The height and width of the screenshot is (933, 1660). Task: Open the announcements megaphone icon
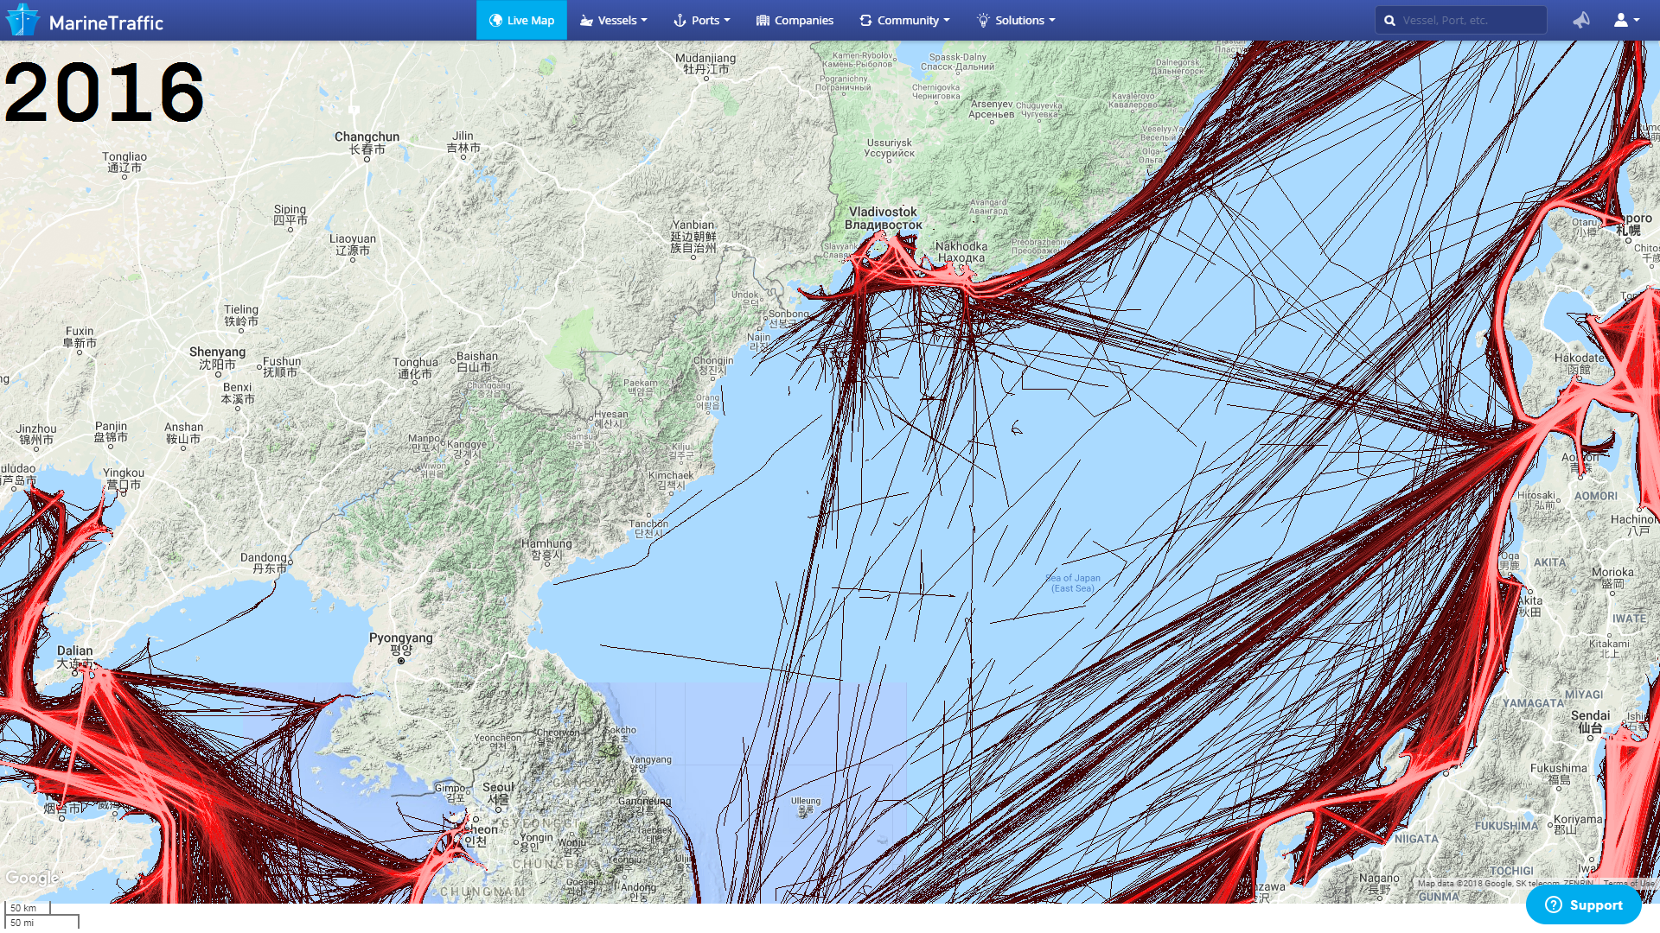pyautogui.click(x=1581, y=20)
